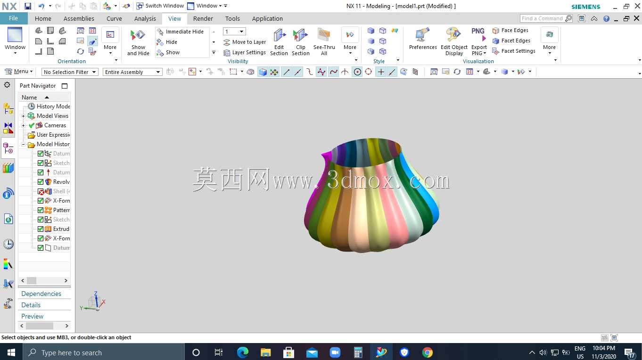This screenshot has width=642, height=360.
Task: Click the Rotate view icon in Orientation group
Action: point(81,51)
